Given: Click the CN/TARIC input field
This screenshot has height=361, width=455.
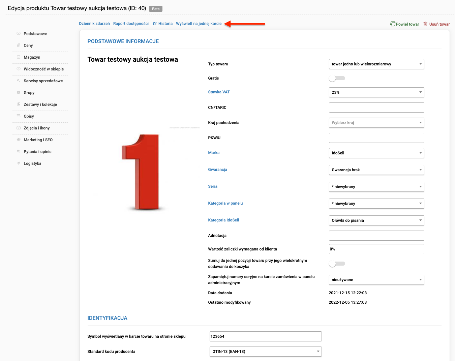Looking at the screenshot, I should tap(376, 108).
